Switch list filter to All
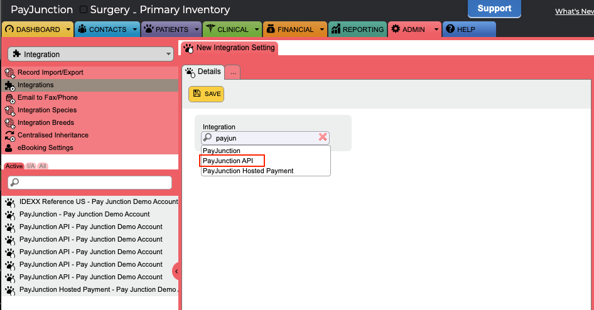Screen dimensions: 594x310 [43, 166]
